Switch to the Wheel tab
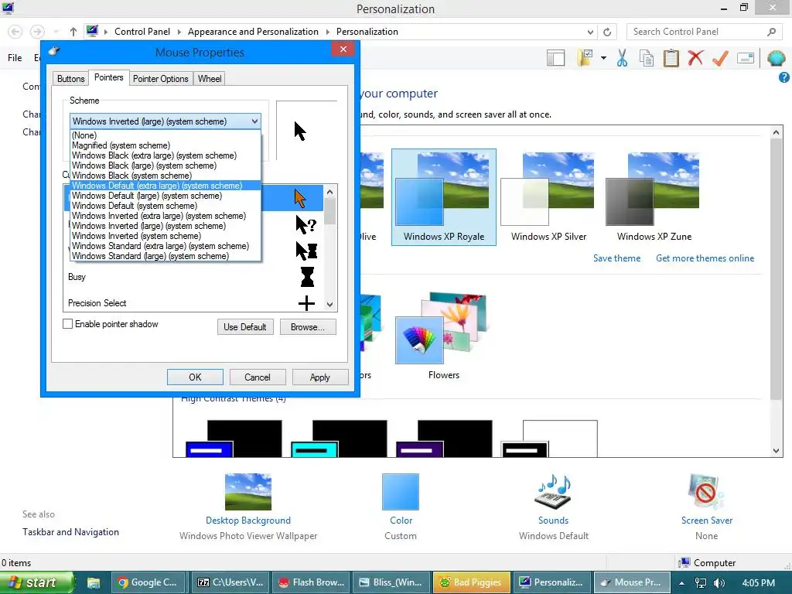792x594 pixels. (209, 79)
